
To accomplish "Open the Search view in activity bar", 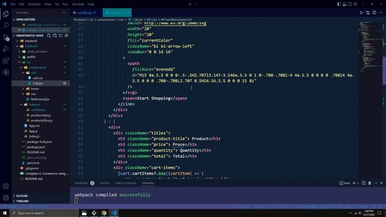I will pos(6,25).
